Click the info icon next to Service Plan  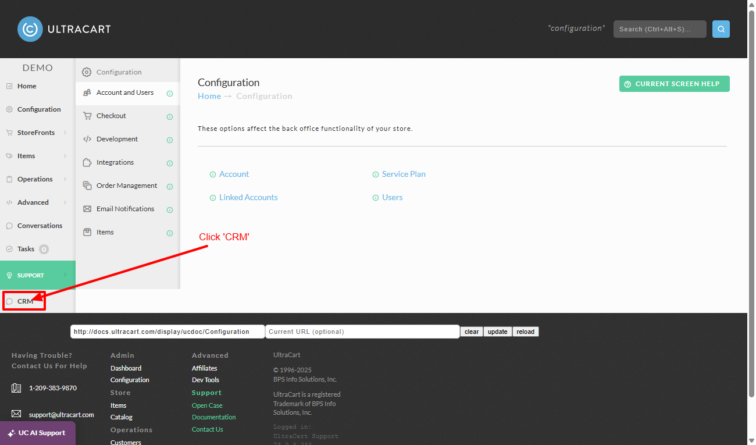(x=376, y=175)
